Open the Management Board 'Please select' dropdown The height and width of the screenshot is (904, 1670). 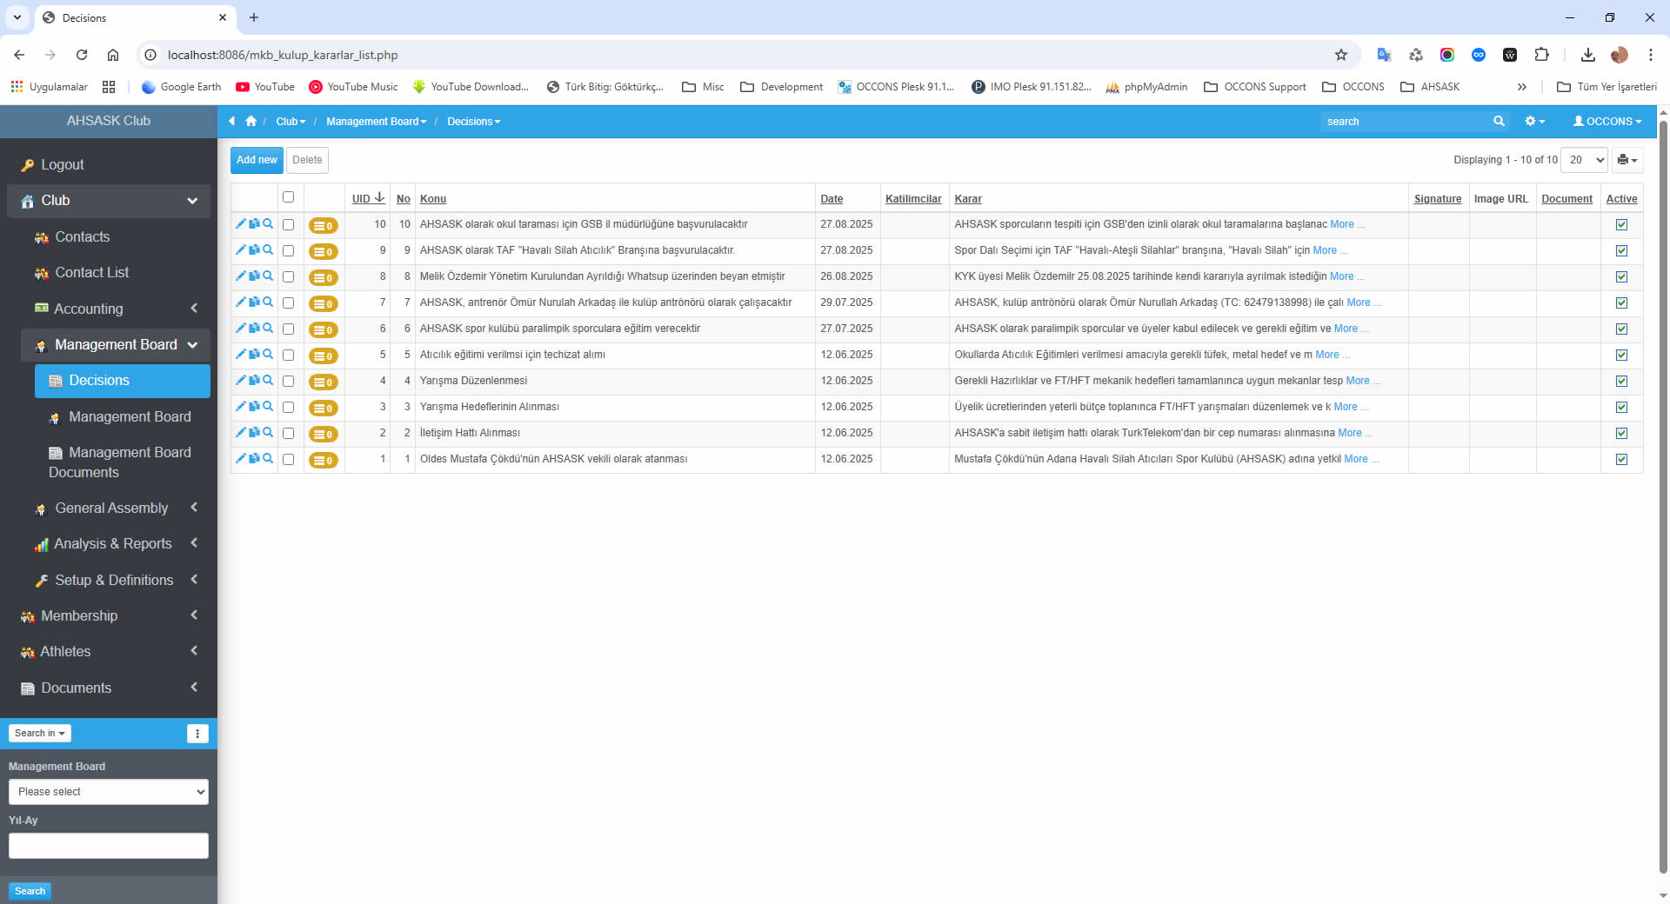109,792
